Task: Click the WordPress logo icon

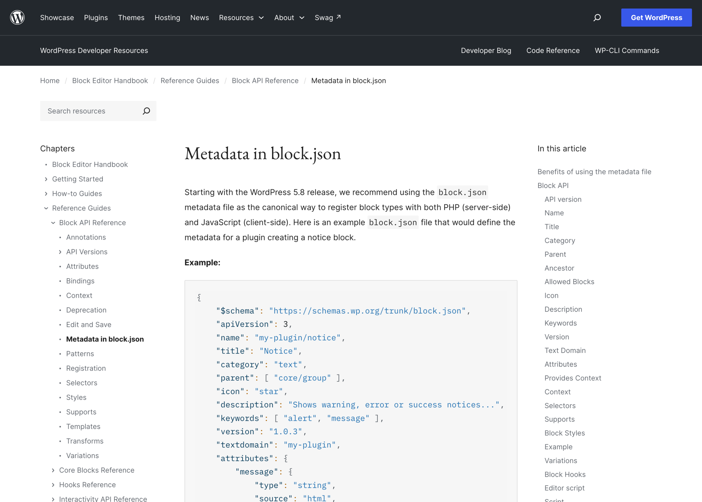Action: tap(17, 18)
